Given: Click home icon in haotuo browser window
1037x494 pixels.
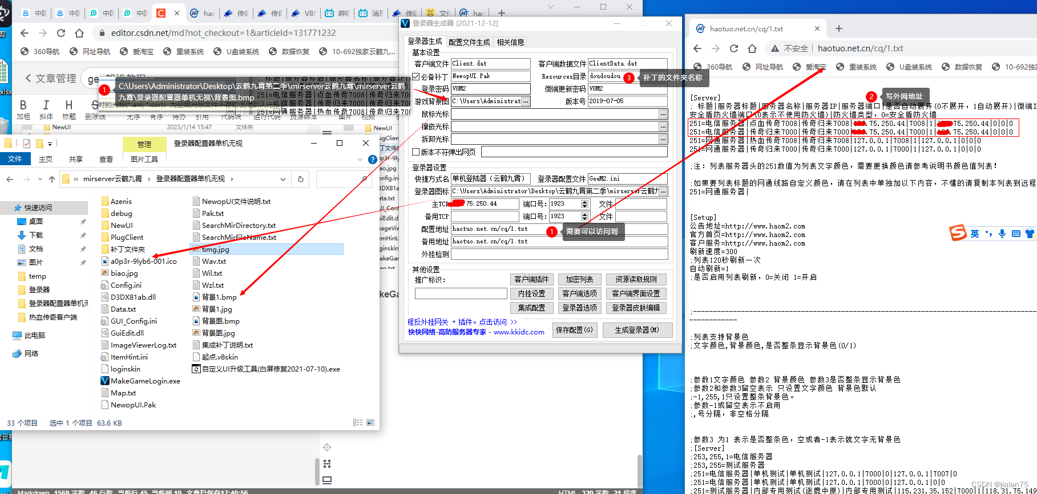Looking at the screenshot, I should 752,48.
